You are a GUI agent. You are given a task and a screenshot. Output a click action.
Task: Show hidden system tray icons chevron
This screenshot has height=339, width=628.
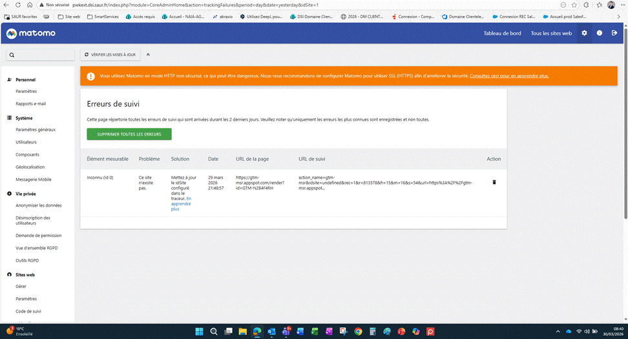(559, 331)
